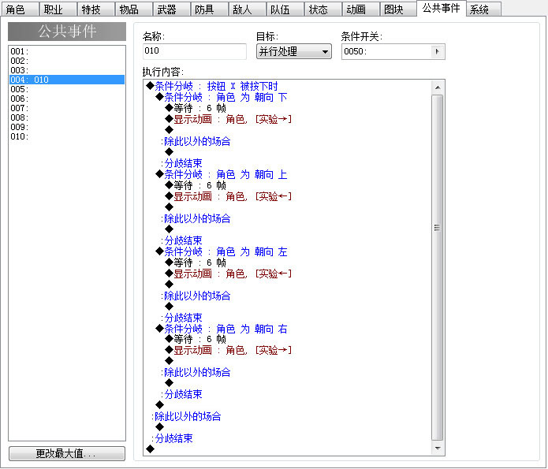Screen dimensions: 548x469
Task: Select the 状态 tab
Action: pyautogui.click(x=322, y=9)
